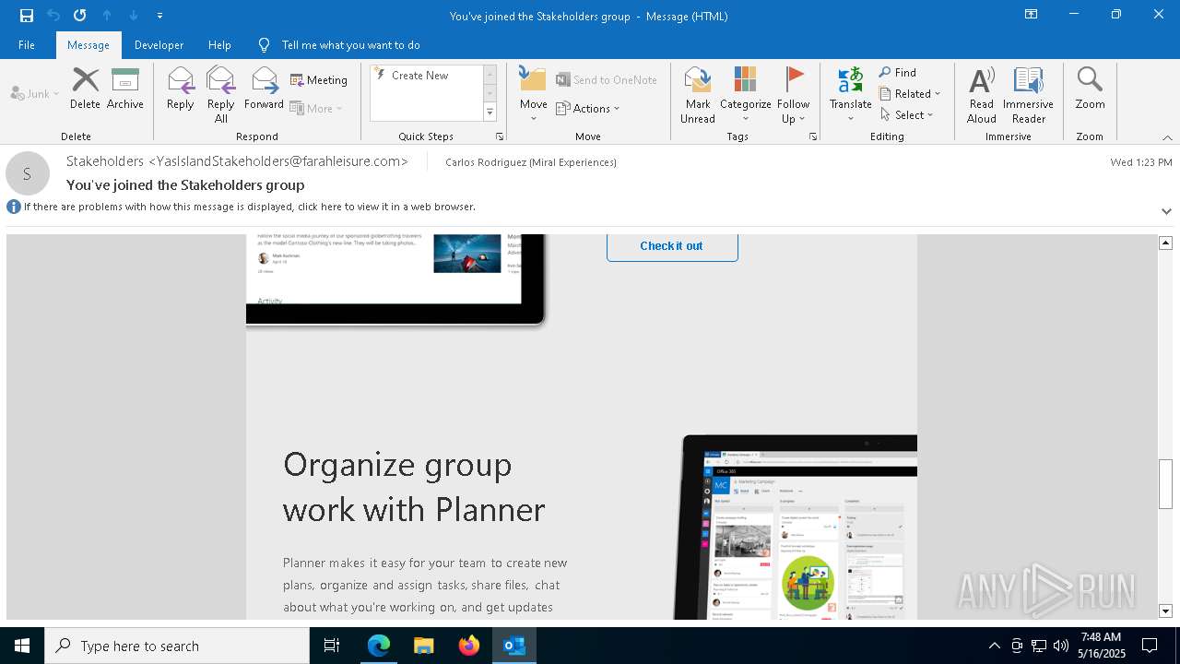The image size is (1180, 664).
Task: Click the Redo icon in quick access toolbar
Action: [80, 16]
